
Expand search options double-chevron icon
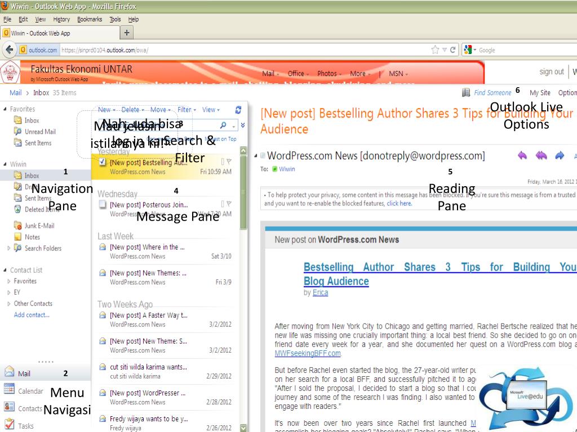click(243, 125)
